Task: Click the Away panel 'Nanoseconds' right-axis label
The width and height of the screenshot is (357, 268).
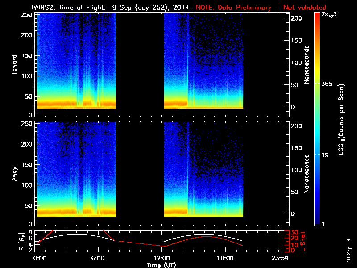Action: pos(307,174)
